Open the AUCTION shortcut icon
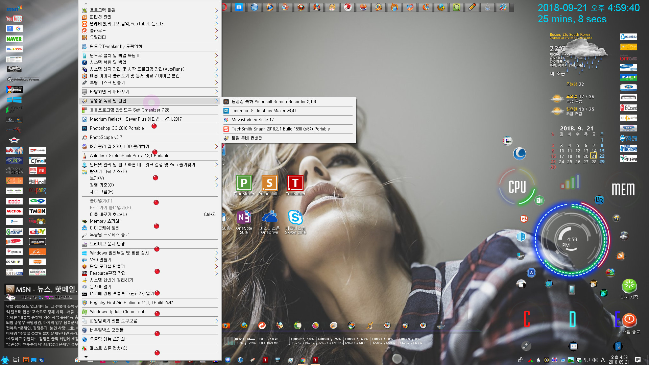This screenshot has width=649, height=365. (14, 211)
